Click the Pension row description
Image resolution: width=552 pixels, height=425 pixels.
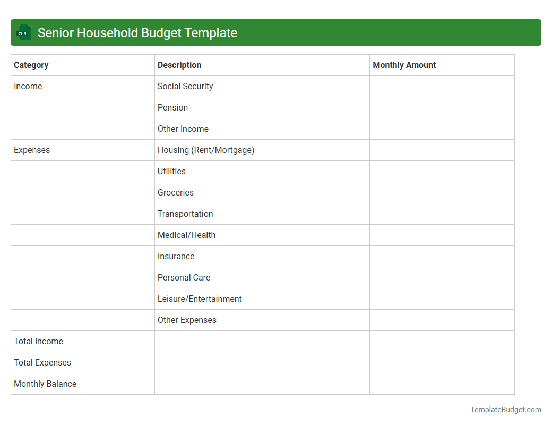pyautogui.click(x=172, y=107)
